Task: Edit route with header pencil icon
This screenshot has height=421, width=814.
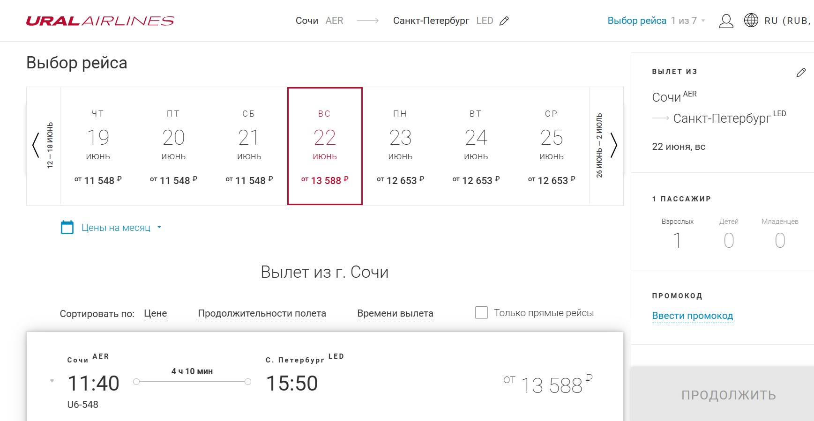Action: (x=504, y=21)
